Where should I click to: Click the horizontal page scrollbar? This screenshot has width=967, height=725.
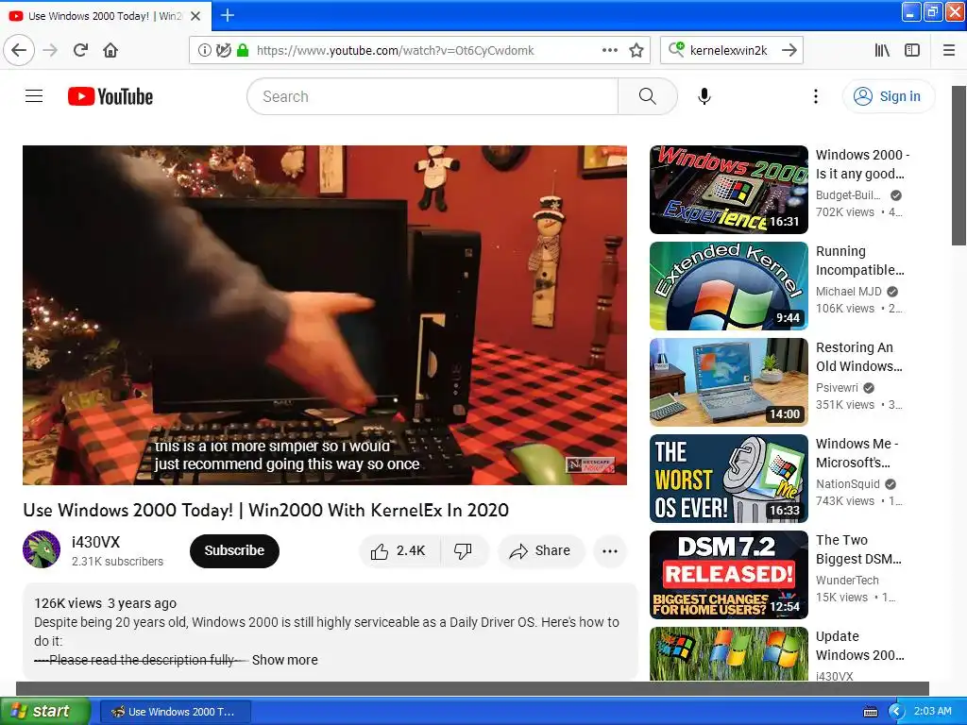point(472,688)
